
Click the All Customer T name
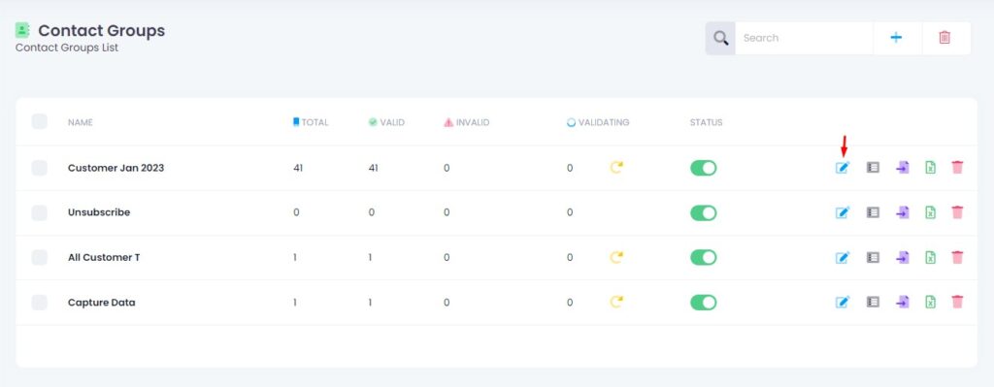click(x=104, y=258)
